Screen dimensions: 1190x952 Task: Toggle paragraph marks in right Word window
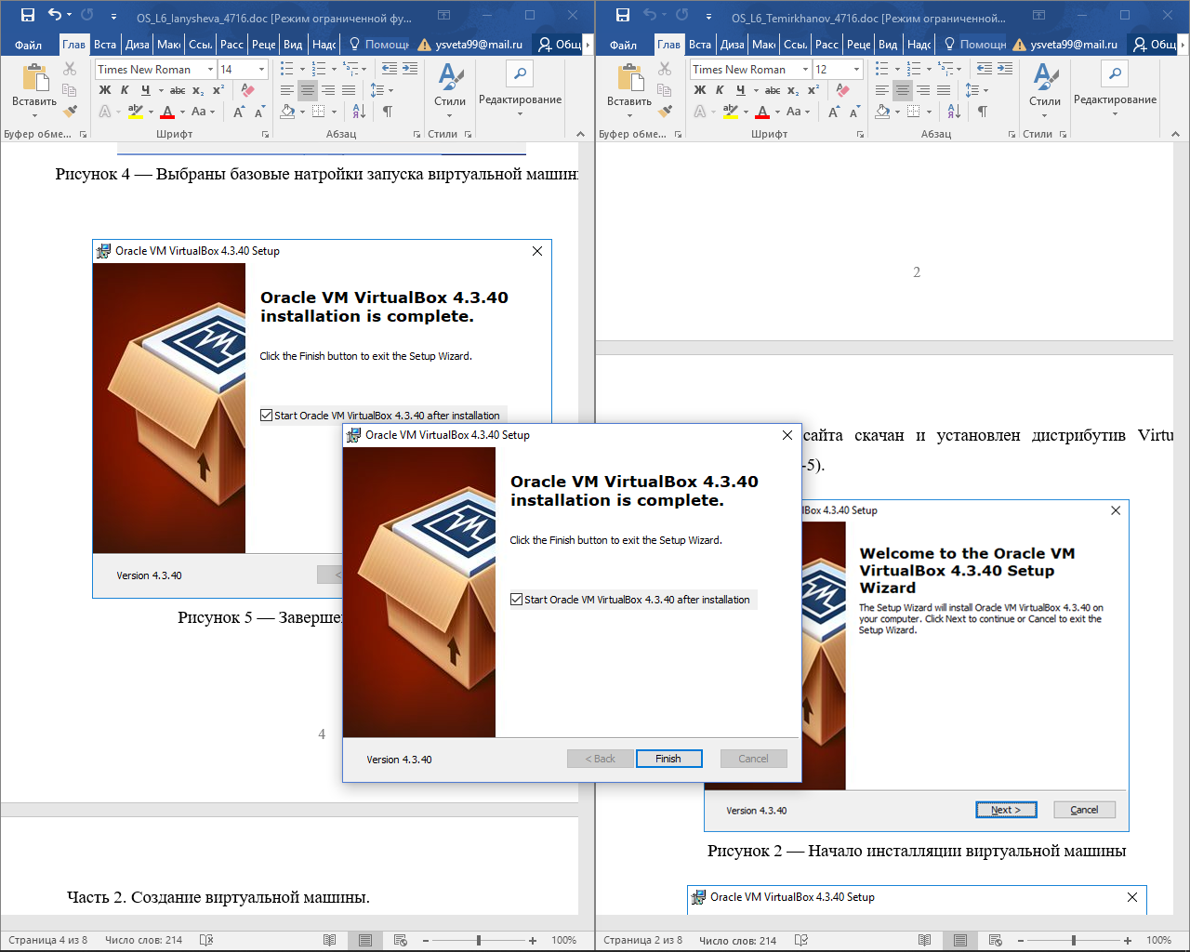[982, 112]
